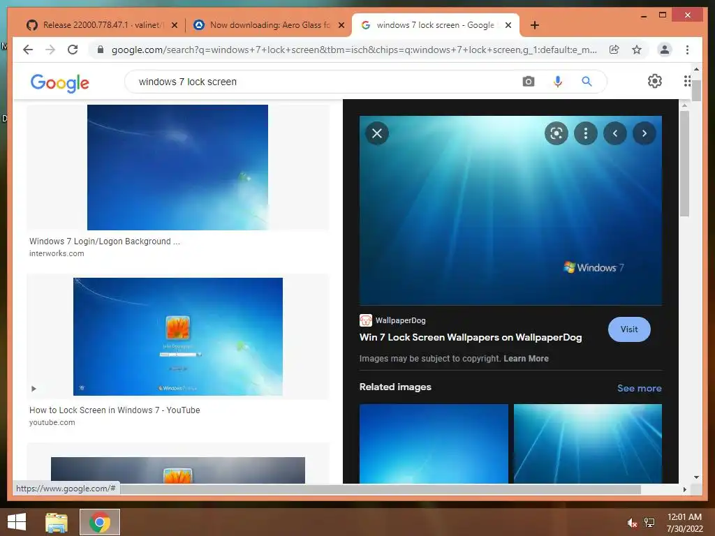Screen dimensions: 715x536
Task: Start voice search with microphone
Action: pos(557,82)
